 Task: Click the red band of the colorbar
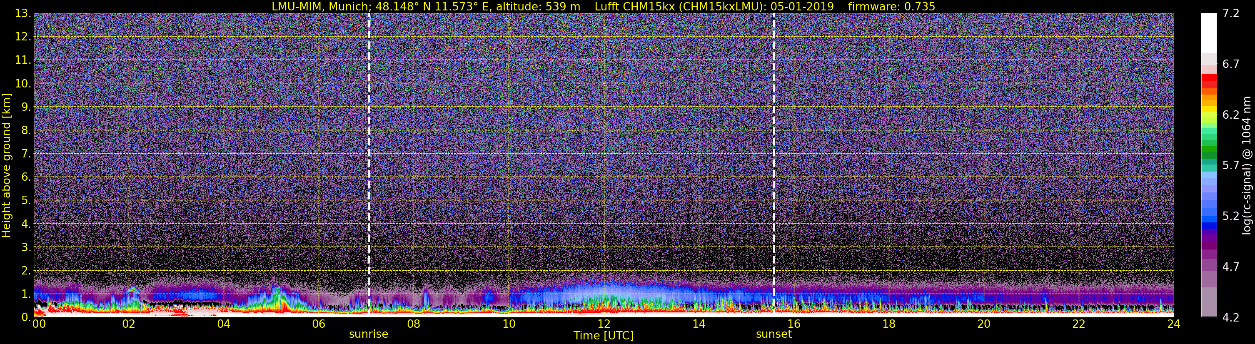pyautogui.click(x=1209, y=80)
